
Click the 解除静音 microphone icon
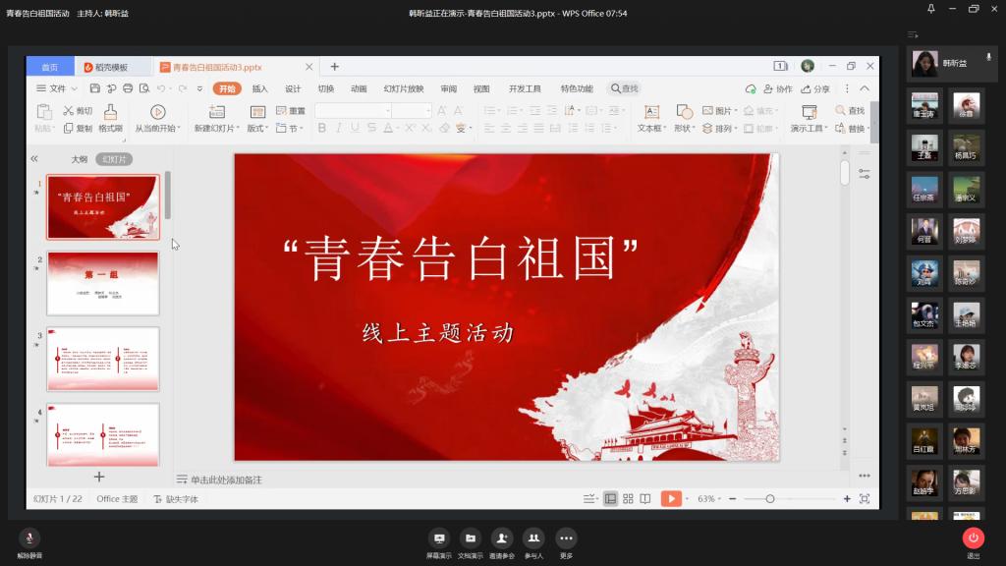(29, 537)
